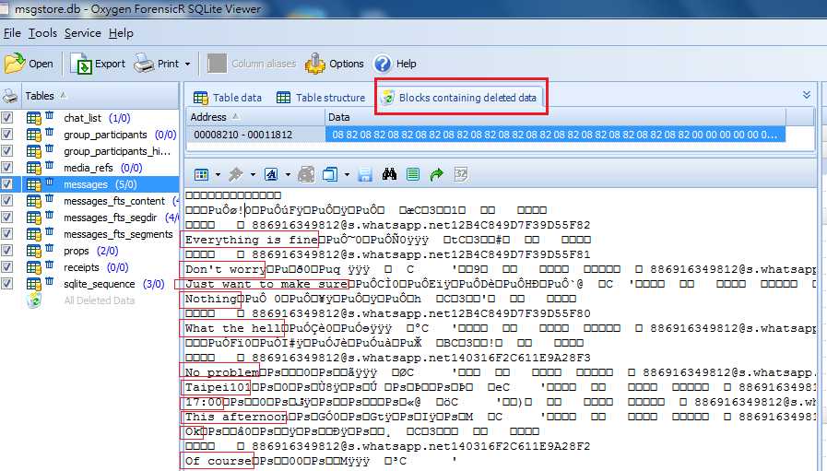827x471 pixels.
Task: Collapse the panel using the double chevron
Action: (807, 95)
